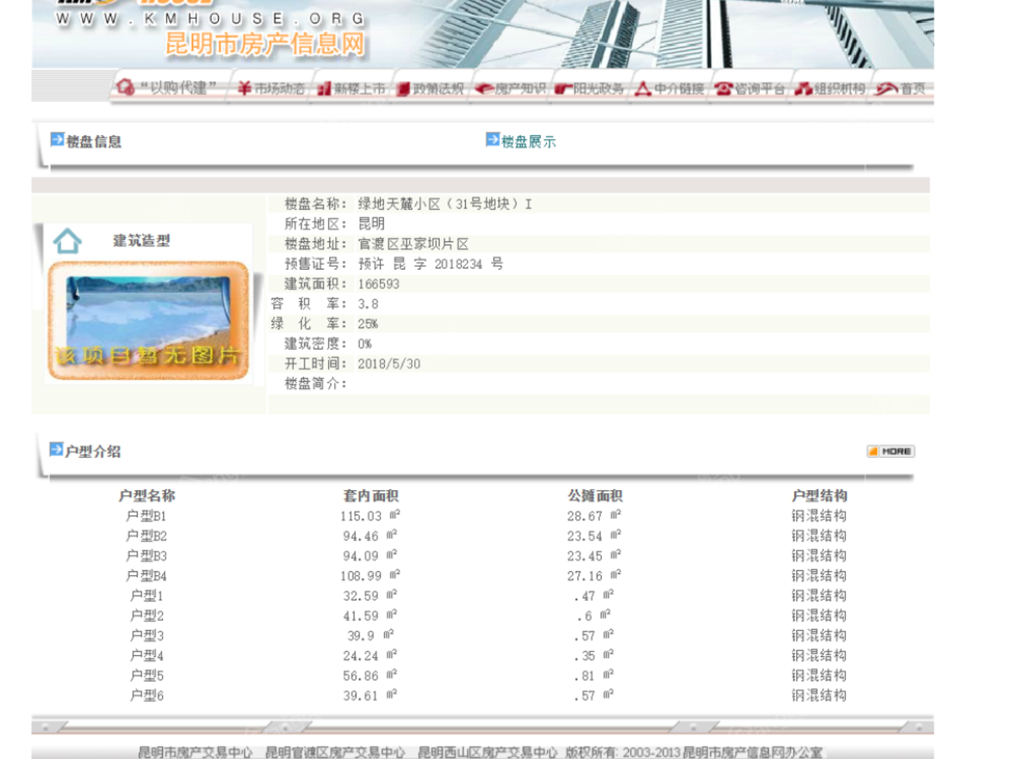This screenshot has width=1013, height=759.
Task: Open the 政策法规 tab
Action: click(430, 88)
